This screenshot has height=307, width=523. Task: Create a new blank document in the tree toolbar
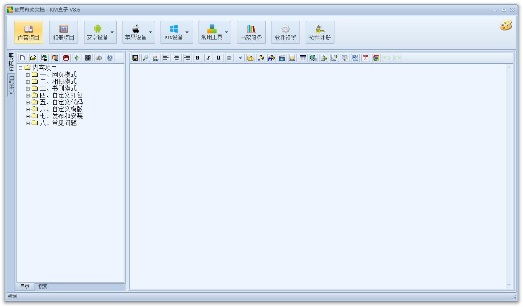pos(23,58)
